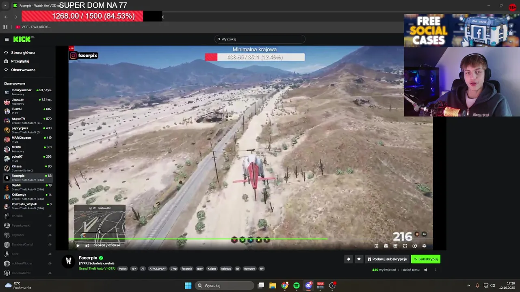Click the lol tag
This screenshot has width=520, height=292.
pos(238,269)
